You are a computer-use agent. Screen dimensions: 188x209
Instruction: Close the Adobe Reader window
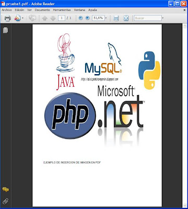click(x=184, y=4)
